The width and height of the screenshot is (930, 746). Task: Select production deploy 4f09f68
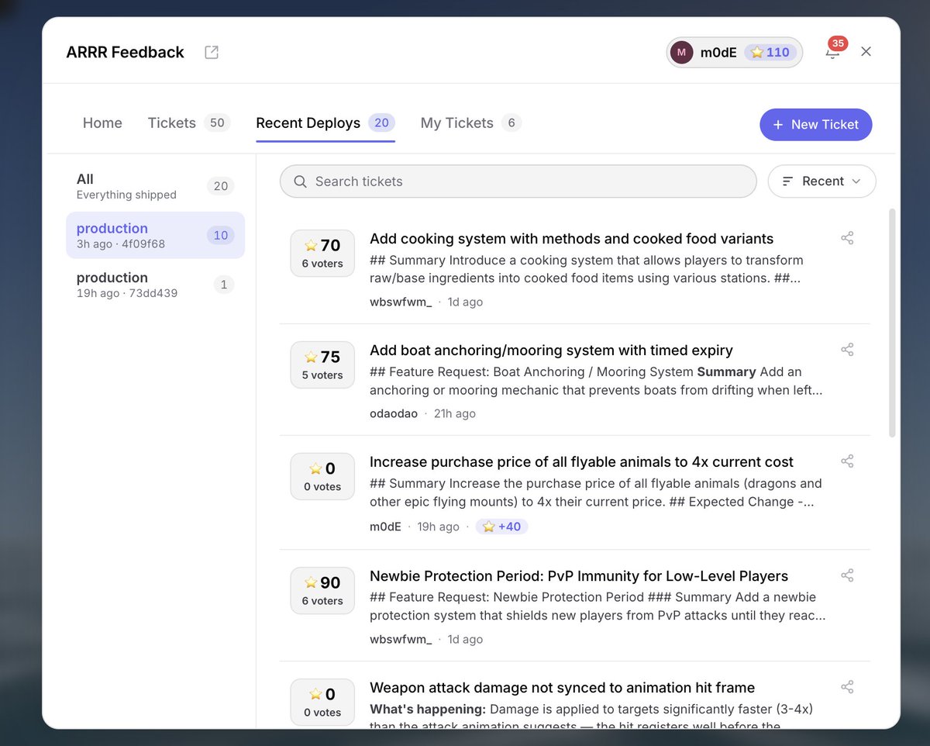click(x=155, y=235)
